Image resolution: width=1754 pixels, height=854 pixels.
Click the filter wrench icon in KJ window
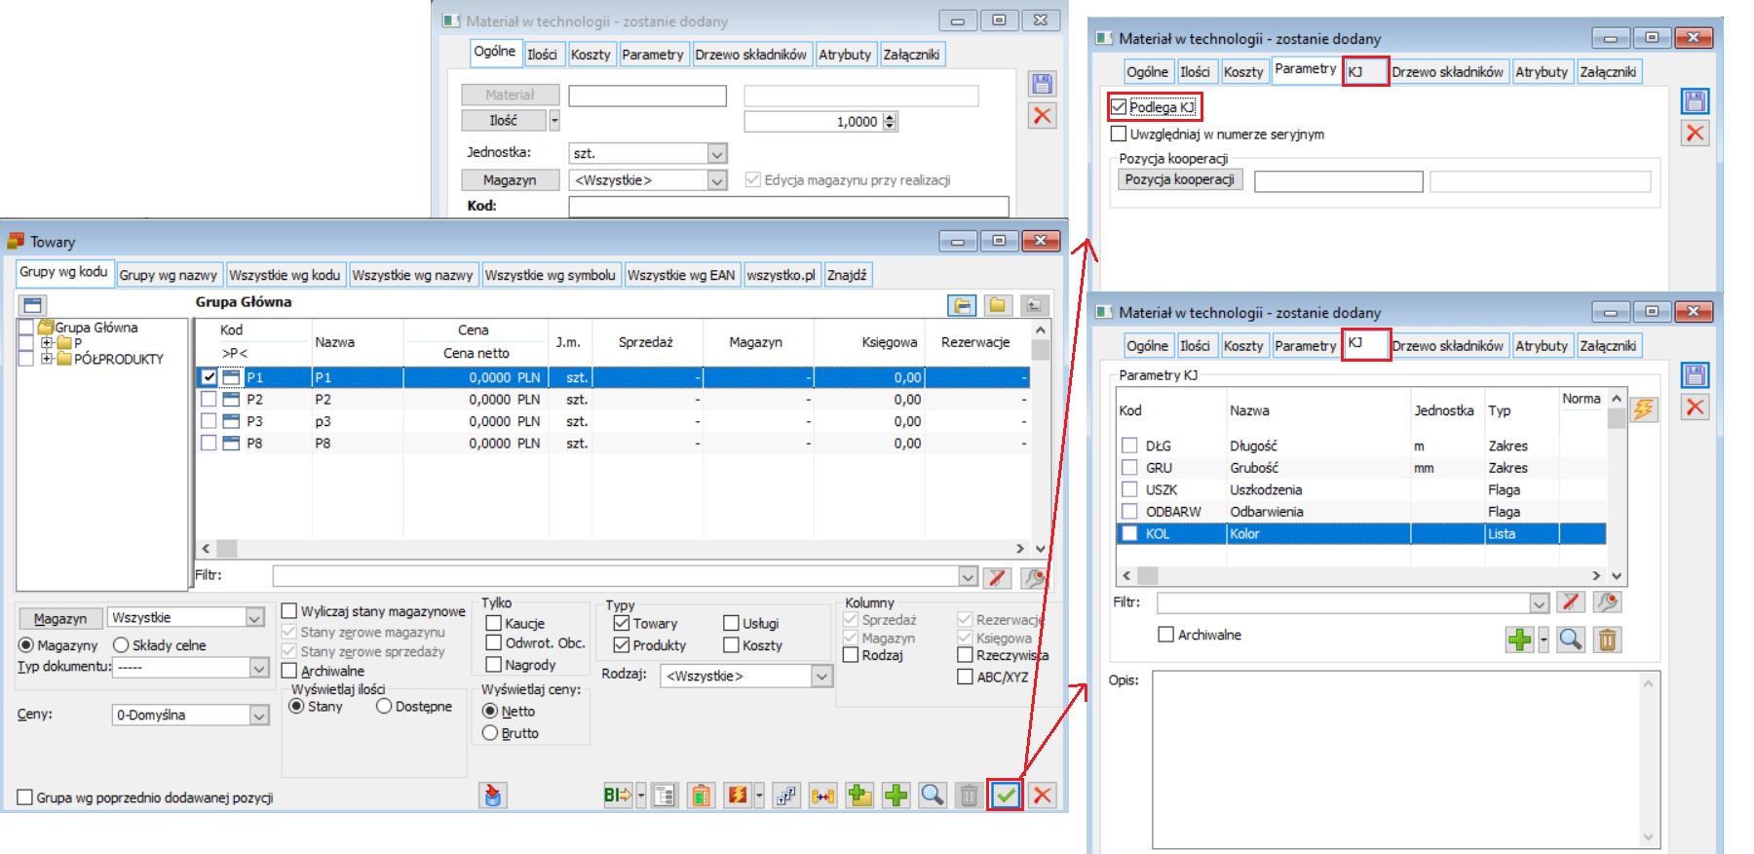pos(1607,602)
